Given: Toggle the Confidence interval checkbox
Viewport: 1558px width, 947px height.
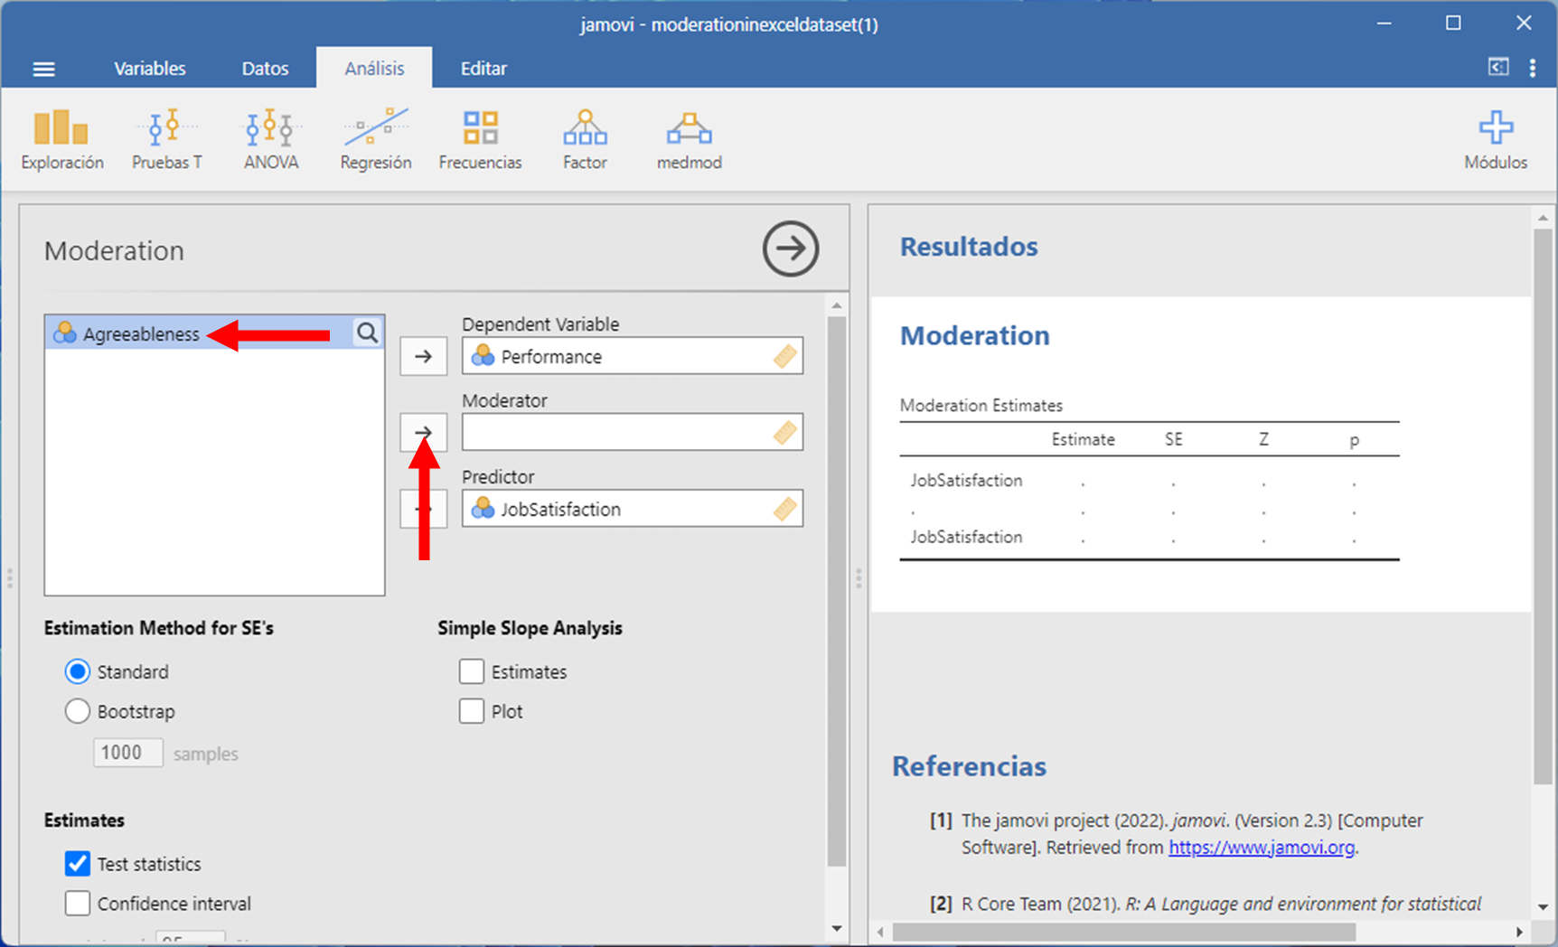Looking at the screenshot, I should pyautogui.click(x=78, y=904).
